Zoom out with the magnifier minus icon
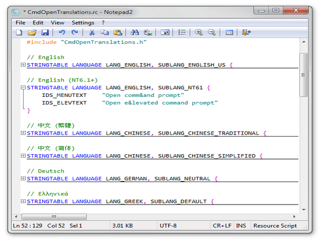This screenshot has height=241, width=322. pyautogui.click(x=211, y=32)
